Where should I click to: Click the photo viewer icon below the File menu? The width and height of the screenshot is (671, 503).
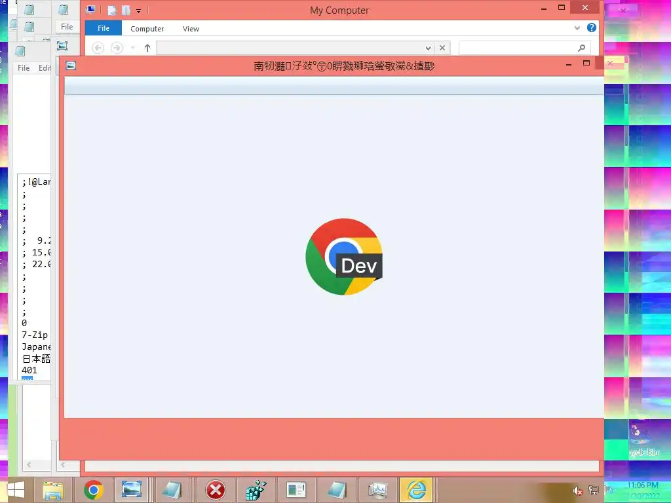(x=62, y=46)
